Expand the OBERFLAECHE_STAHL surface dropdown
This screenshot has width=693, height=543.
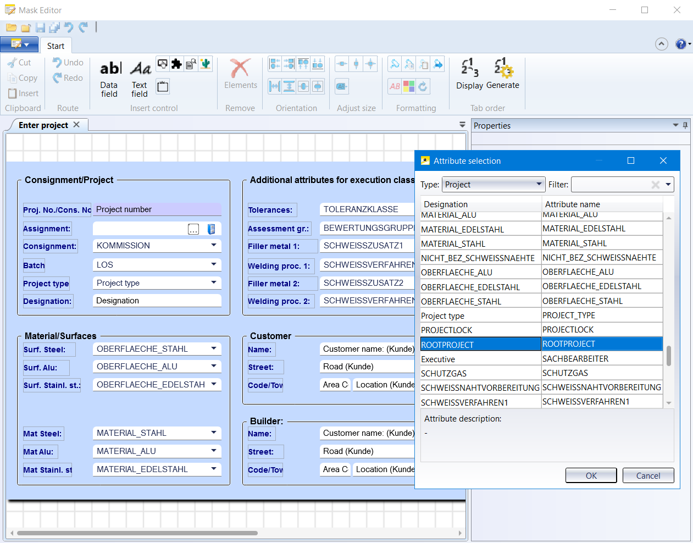214,349
